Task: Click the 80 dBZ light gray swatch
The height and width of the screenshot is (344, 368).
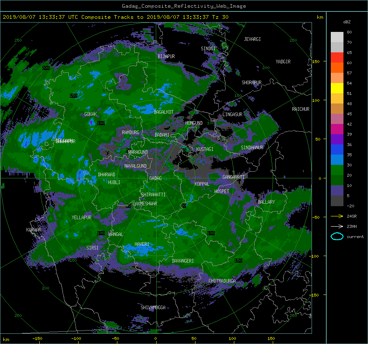Action: [337, 37]
